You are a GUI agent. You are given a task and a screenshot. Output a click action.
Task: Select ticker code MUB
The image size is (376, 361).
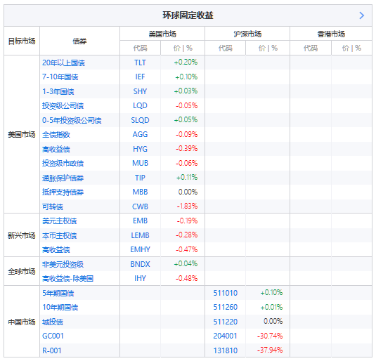pos(140,163)
